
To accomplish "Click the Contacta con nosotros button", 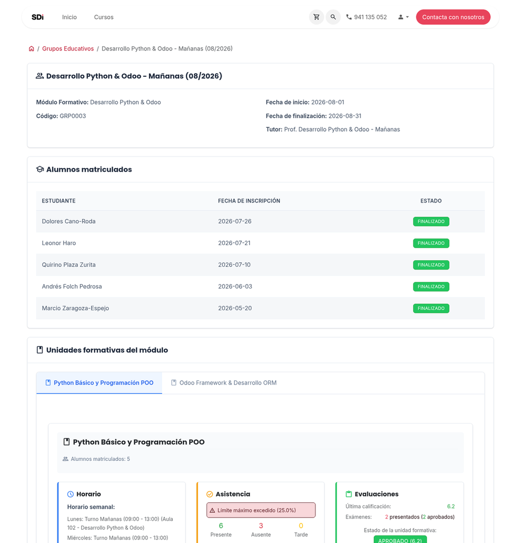I will point(453,17).
